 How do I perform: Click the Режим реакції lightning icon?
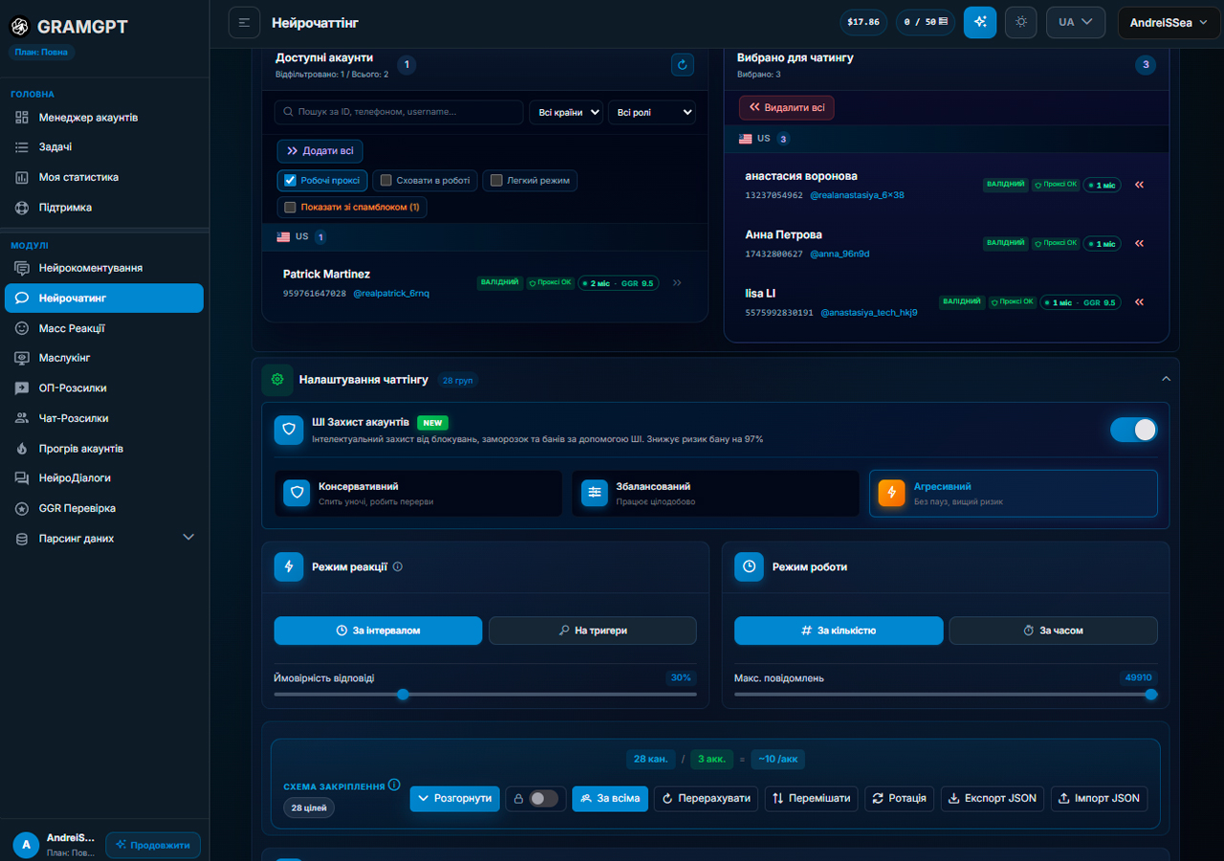click(289, 566)
